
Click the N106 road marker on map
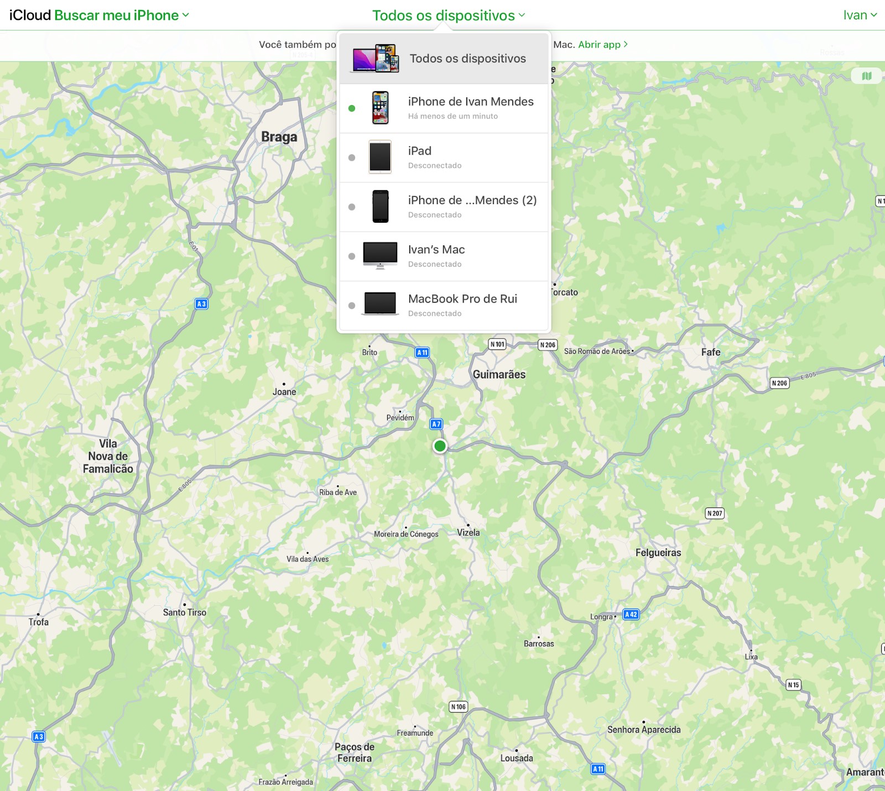pos(459,706)
